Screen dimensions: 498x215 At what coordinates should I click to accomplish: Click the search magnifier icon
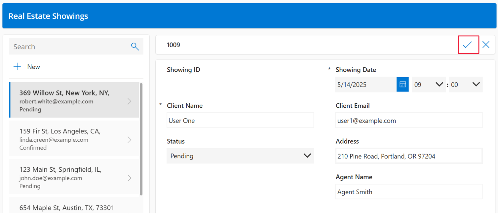(135, 46)
